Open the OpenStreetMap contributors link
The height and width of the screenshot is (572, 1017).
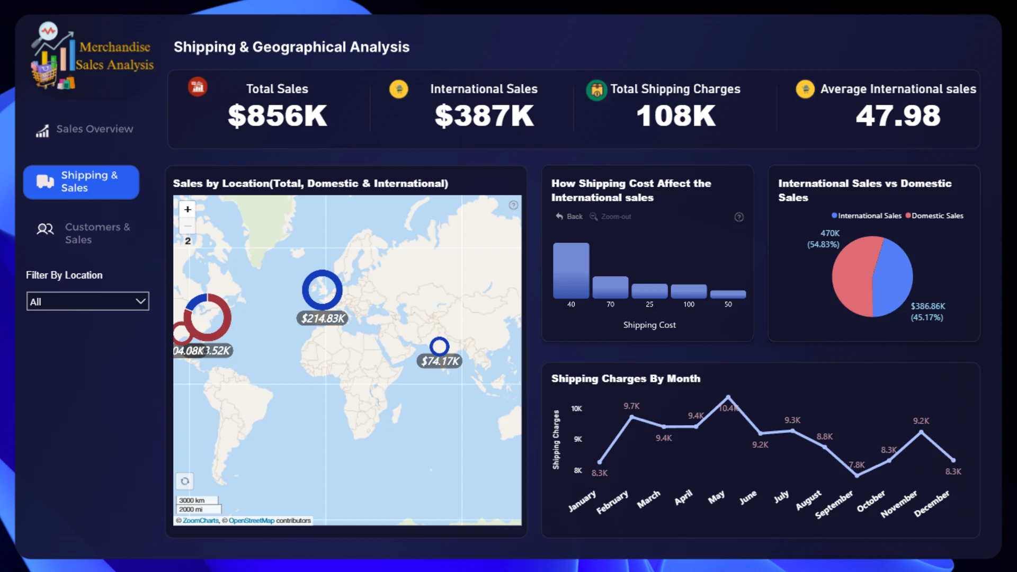click(x=252, y=521)
